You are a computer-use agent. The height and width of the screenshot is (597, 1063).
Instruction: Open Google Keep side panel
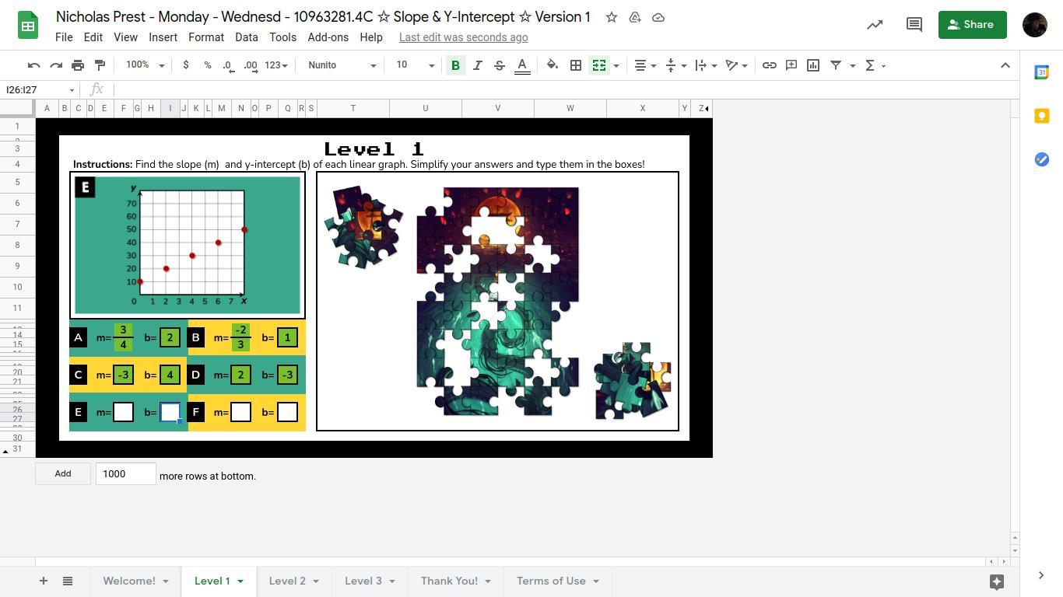(1041, 116)
